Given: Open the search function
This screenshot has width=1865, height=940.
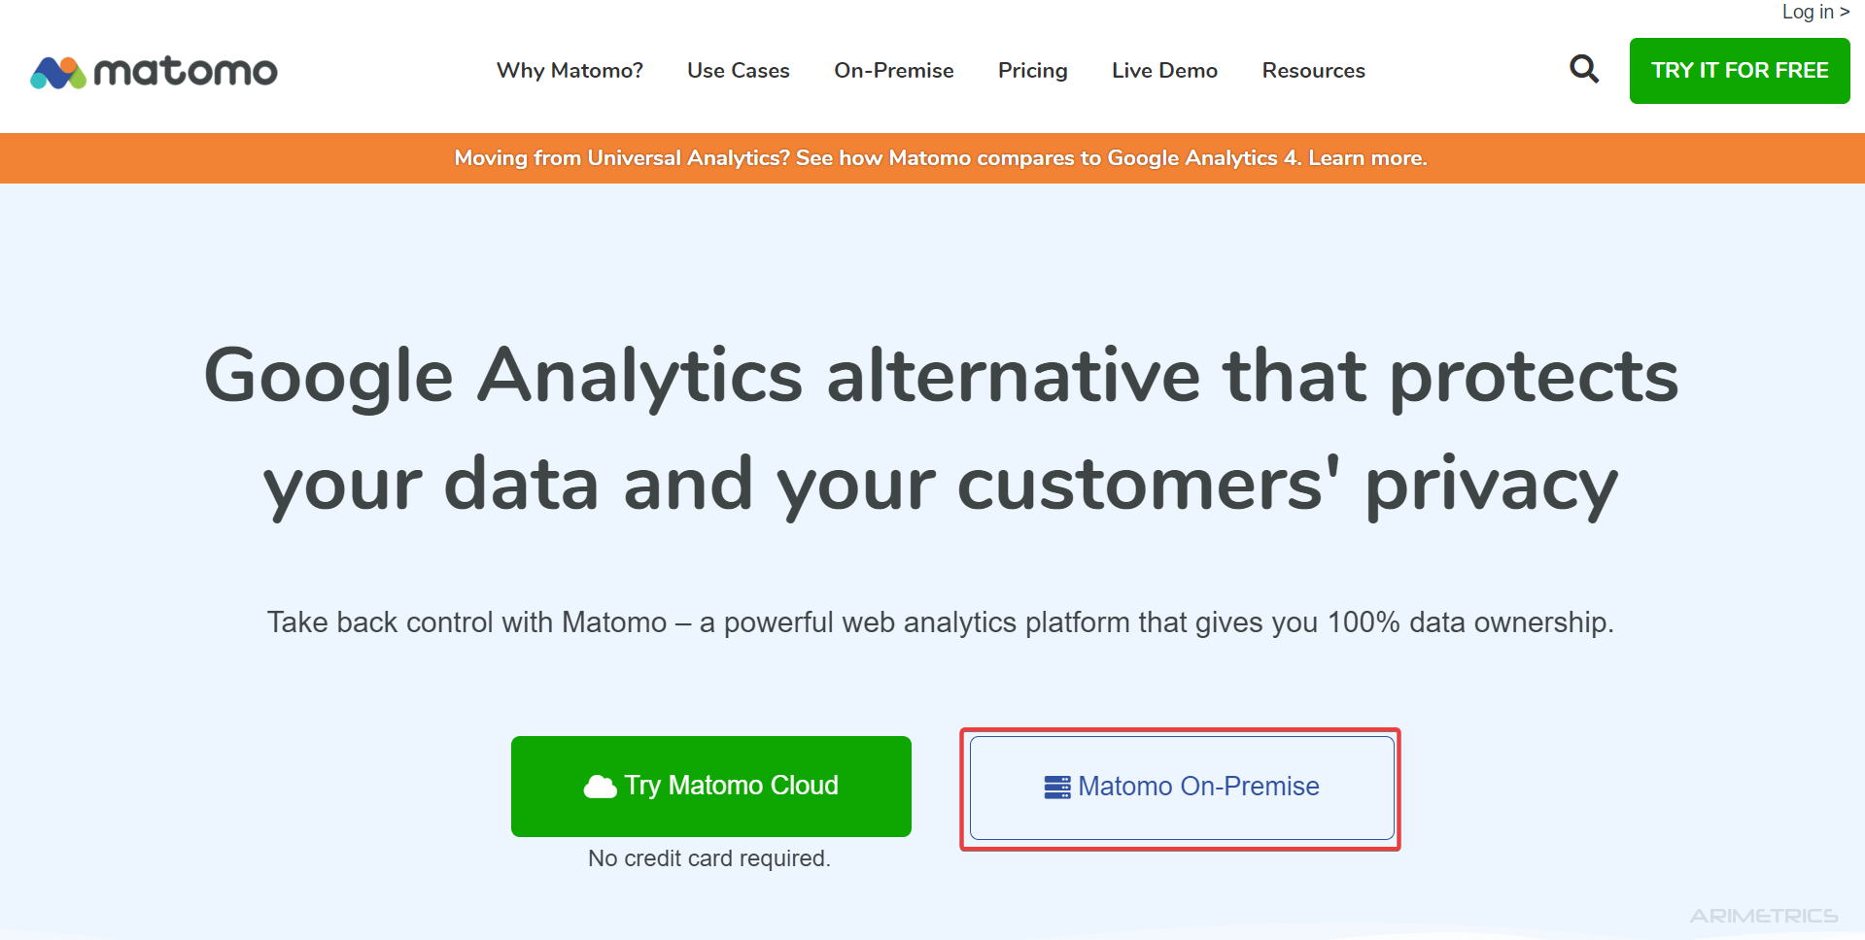Looking at the screenshot, I should [x=1583, y=69].
